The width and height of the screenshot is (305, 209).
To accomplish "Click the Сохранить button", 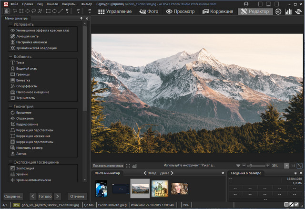I will pos(13,196).
